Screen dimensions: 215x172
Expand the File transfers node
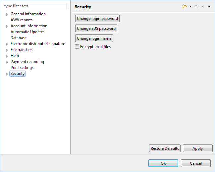coord(7,50)
